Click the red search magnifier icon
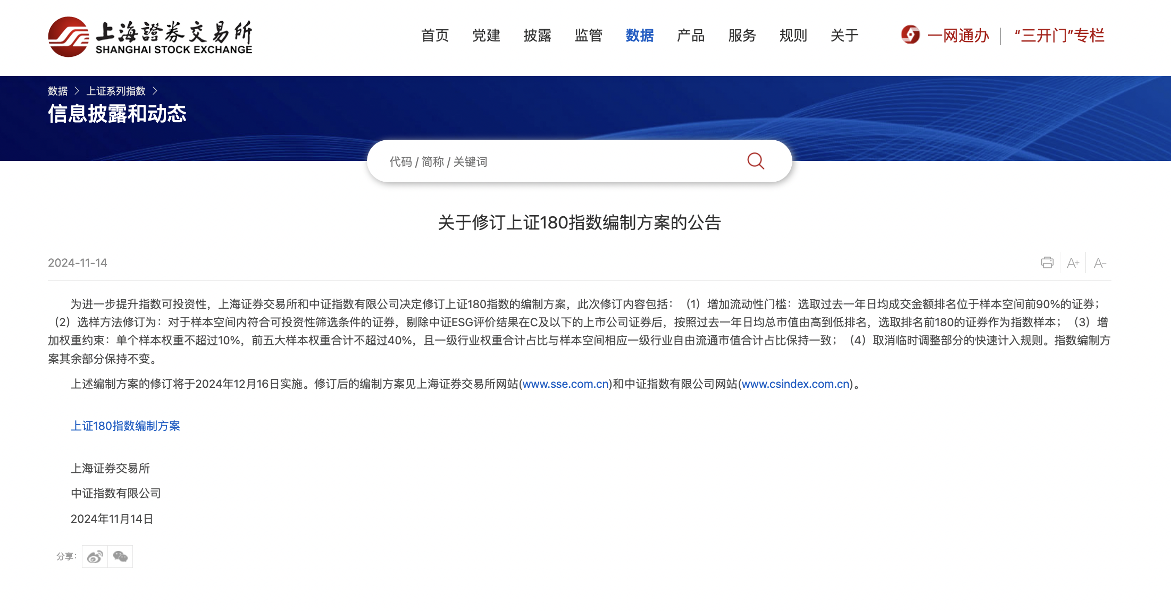The image size is (1171, 611). [755, 161]
